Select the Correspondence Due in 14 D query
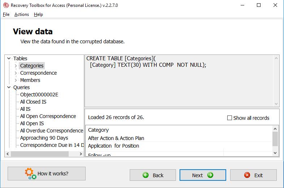284x188 pixels. [52, 145]
